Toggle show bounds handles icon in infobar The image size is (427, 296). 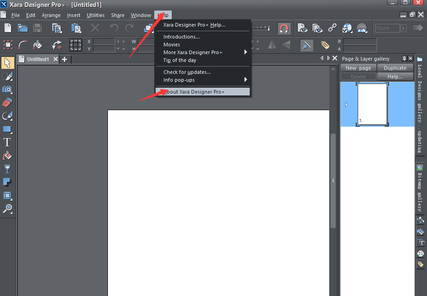8,45
